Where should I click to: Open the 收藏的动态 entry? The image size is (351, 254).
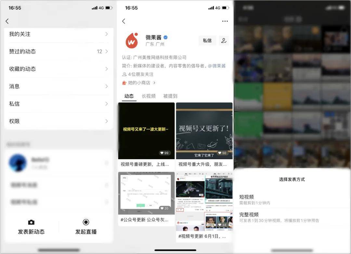pos(58,69)
